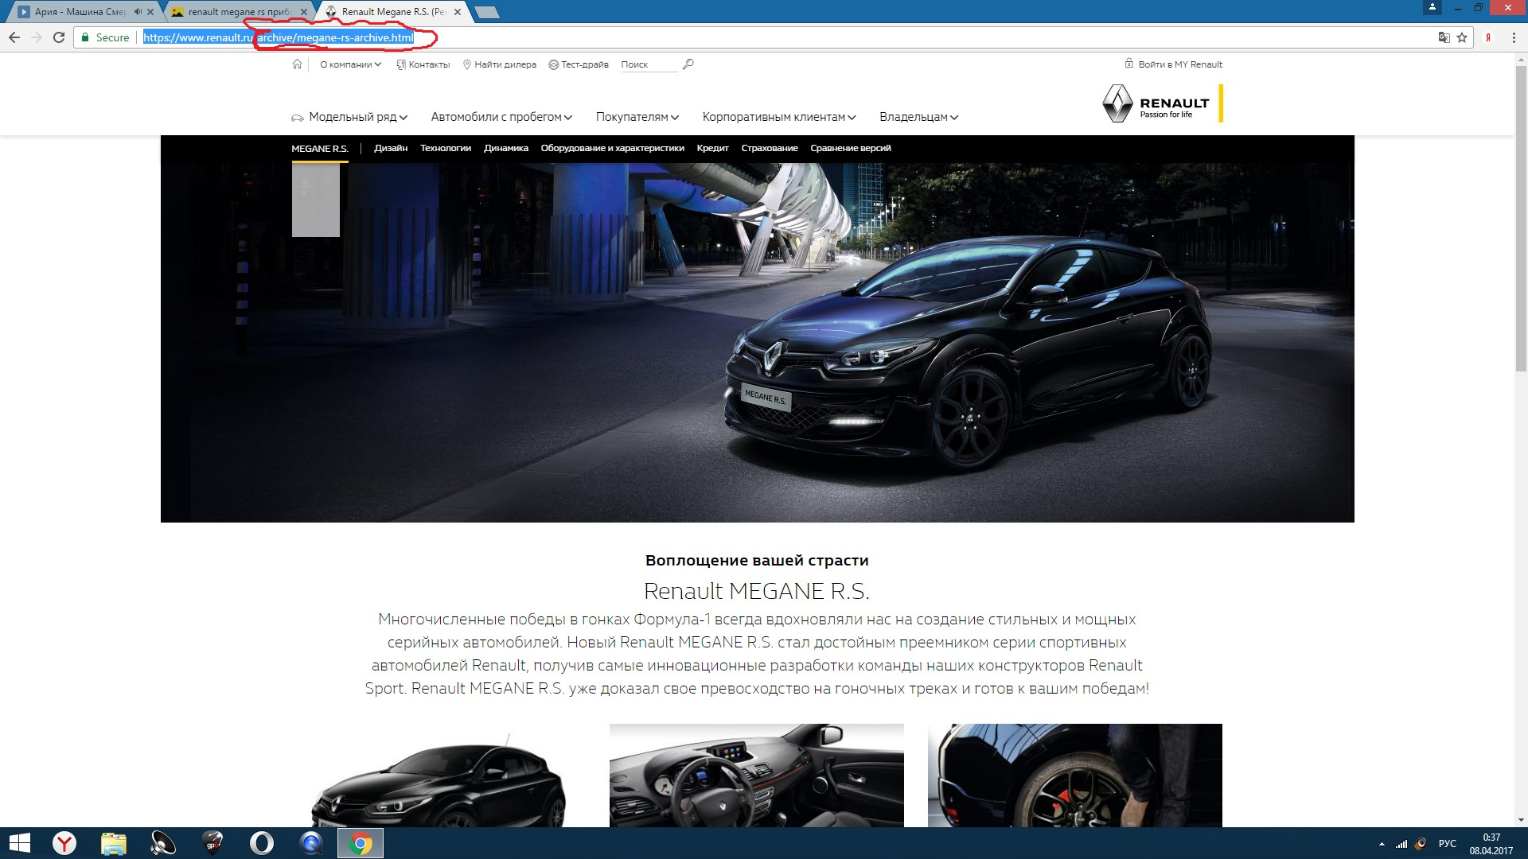This screenshot has width=1528, height=859.
Task: Open Оборудование и характеристики section
Action: (x=612, y=148)
